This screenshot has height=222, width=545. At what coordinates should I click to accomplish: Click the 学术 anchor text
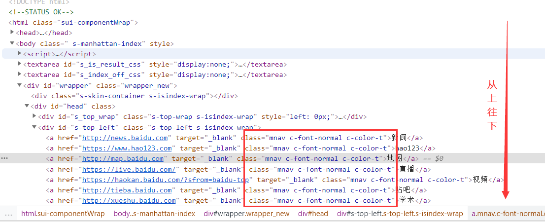[x=407, y=200]
